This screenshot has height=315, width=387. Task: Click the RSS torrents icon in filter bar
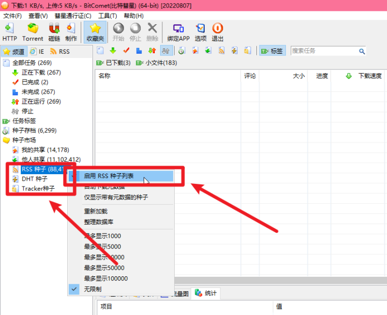[221, 51]
